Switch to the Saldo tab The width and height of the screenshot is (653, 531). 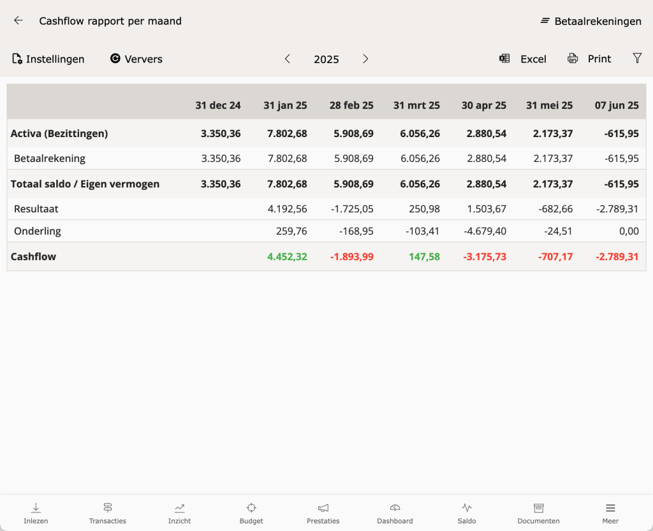point(467,513)
